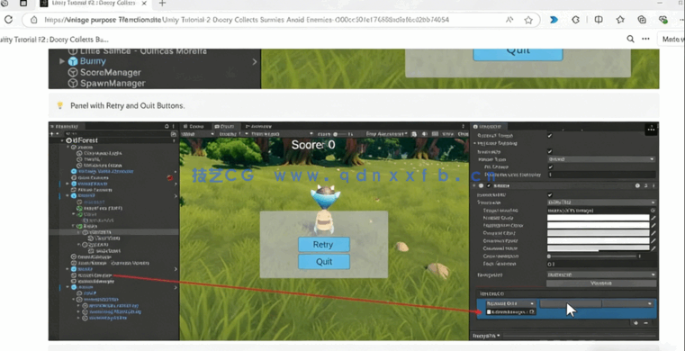Collapse the OldForest scene in the Hierarchy
This screenshot has width=685, height=351.
tap(63, 140)
